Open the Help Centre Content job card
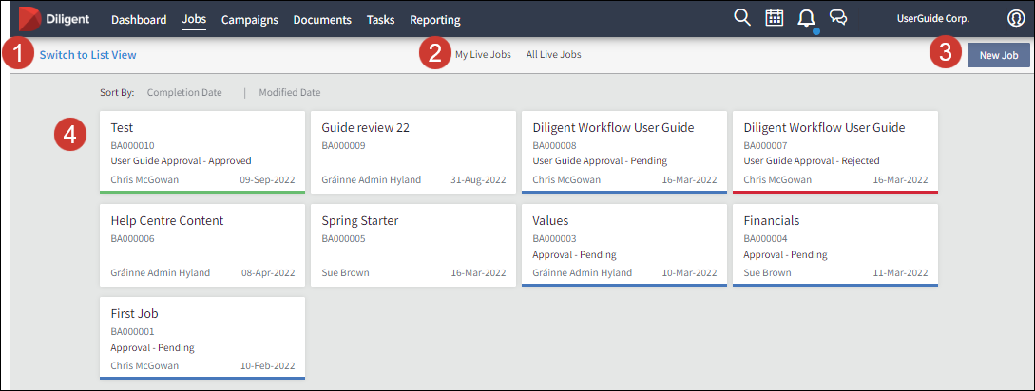This screenshot has height=391, width=1035. point(202,245)
